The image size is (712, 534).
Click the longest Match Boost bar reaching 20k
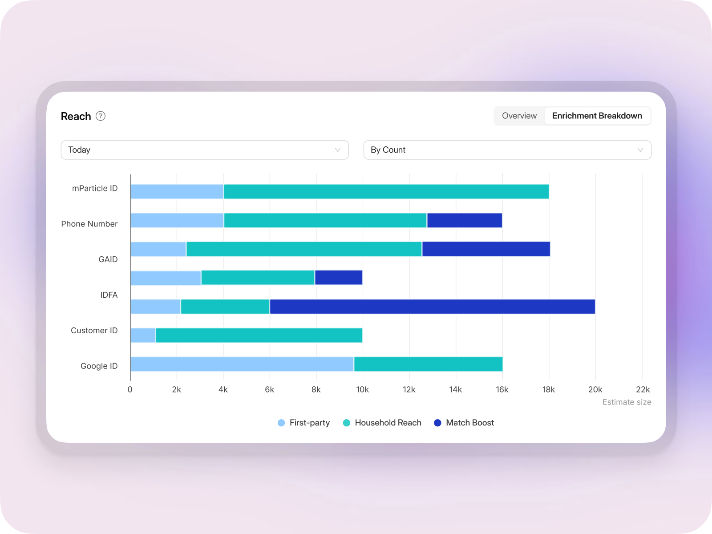point(433,307)
